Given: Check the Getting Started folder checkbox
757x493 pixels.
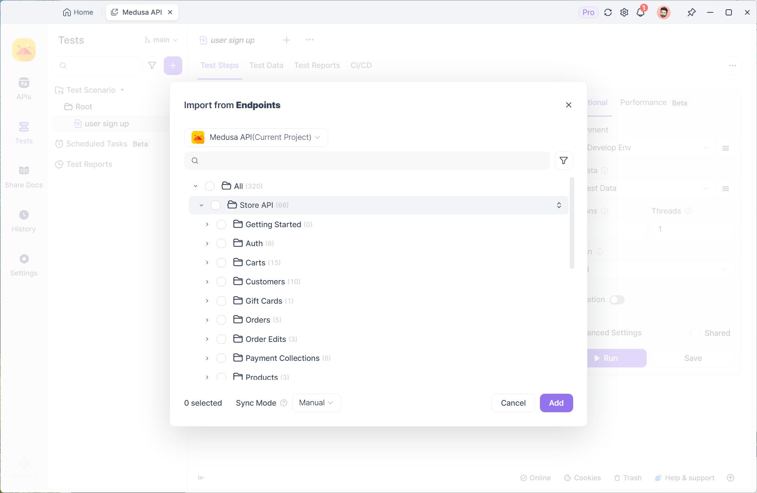Looking at the screenshot, I should pos(221,224).
